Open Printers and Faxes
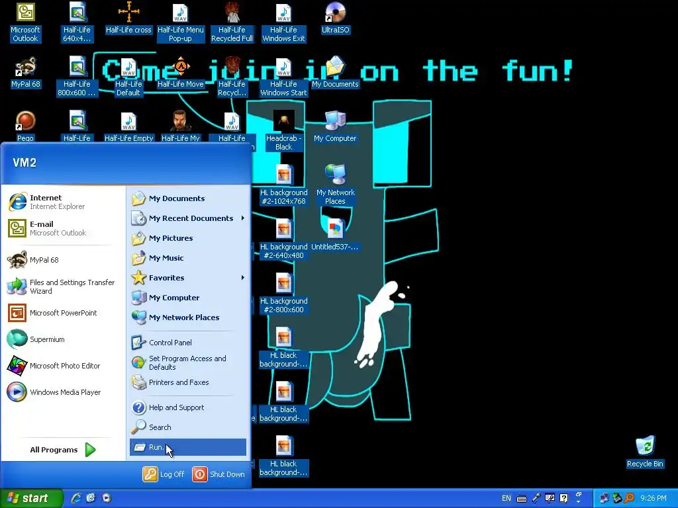678x508 pixels. 188,382
